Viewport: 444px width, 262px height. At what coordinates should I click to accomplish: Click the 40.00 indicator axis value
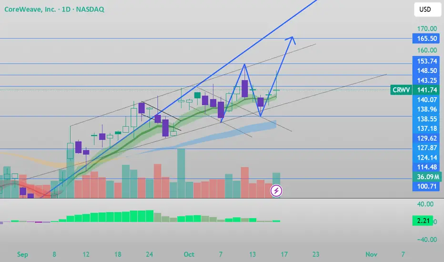click(x=425, y=204)
